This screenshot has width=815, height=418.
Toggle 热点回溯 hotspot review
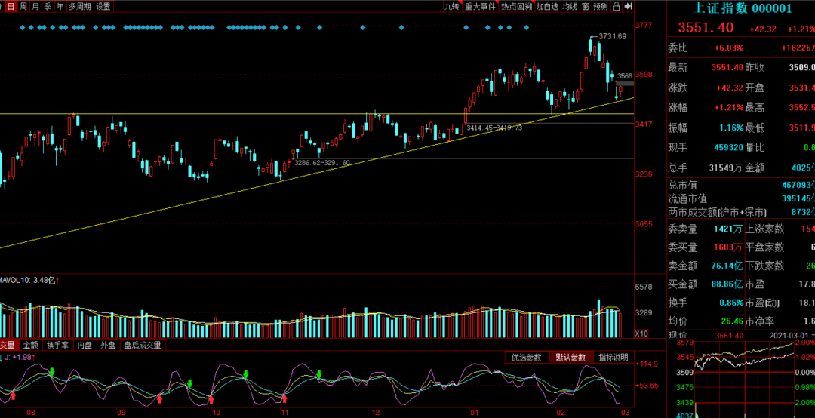pyautogui.click(x=516, y=6)
